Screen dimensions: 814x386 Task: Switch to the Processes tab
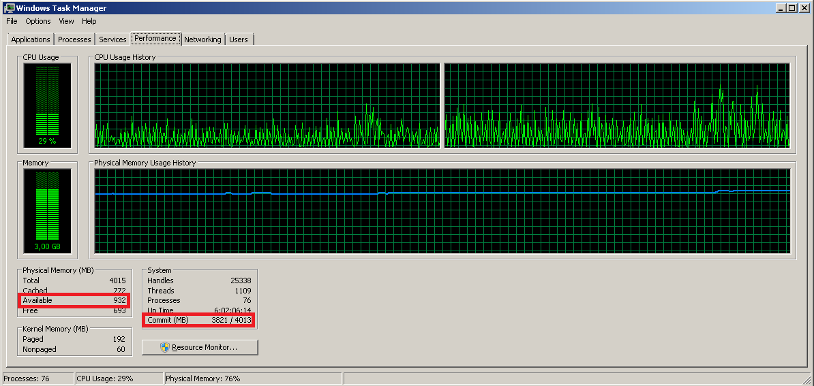pos(74,39)
